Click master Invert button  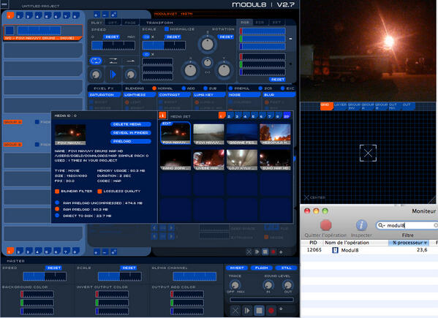237,268
